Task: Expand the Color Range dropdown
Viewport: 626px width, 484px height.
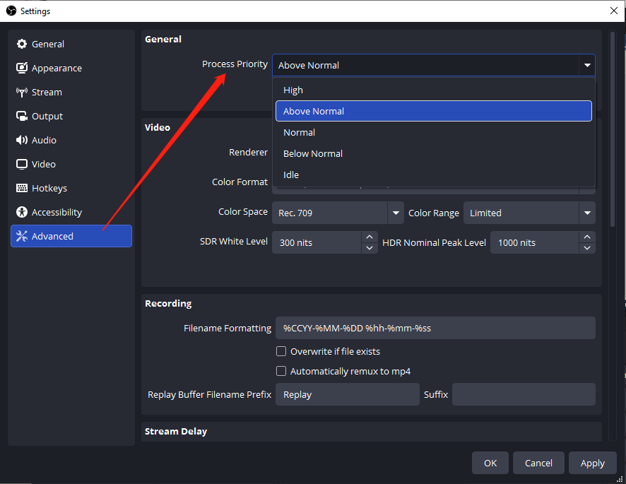Action: tap(586, 213)
